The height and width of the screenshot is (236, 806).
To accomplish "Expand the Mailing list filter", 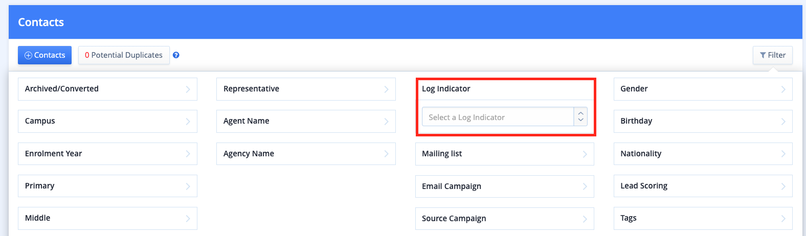I will point(504,154).
